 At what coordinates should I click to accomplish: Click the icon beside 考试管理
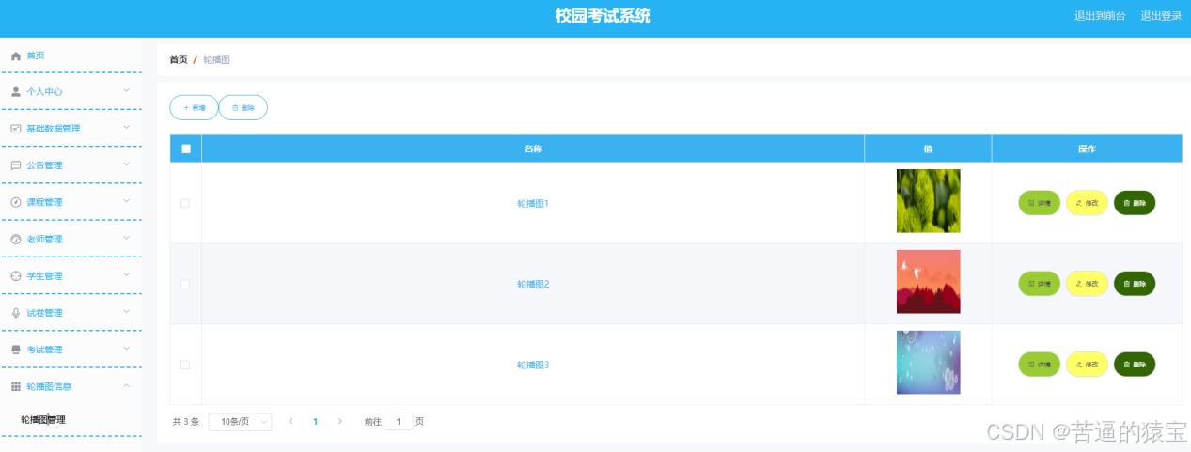(x=15, y=350)
